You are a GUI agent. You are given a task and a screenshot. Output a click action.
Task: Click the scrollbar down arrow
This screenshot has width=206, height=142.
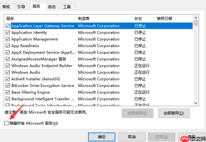(x=196, y=103)
